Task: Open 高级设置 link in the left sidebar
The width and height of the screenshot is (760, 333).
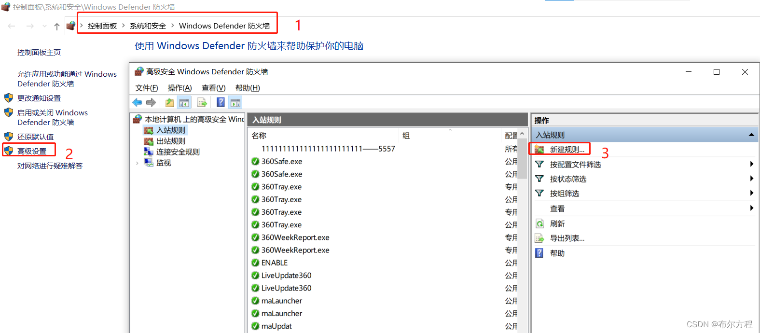Action: (32, 151)
